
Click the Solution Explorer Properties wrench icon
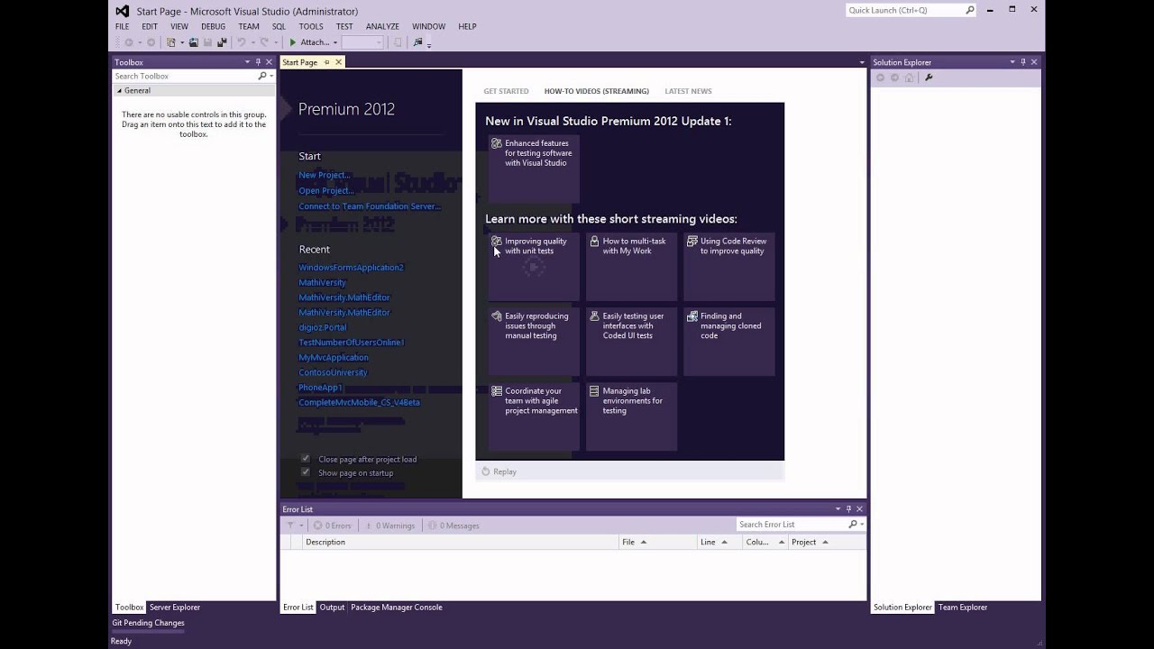click(x=929, y=78)
